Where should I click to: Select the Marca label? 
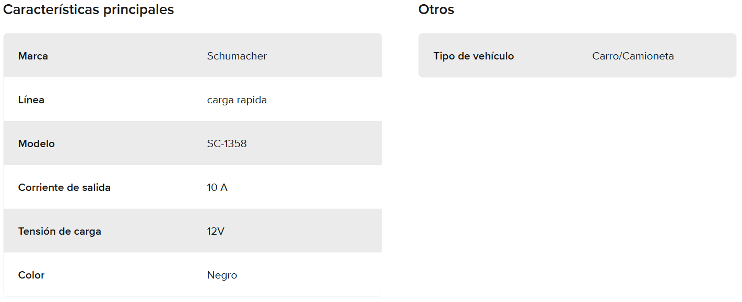coord(33,56)
